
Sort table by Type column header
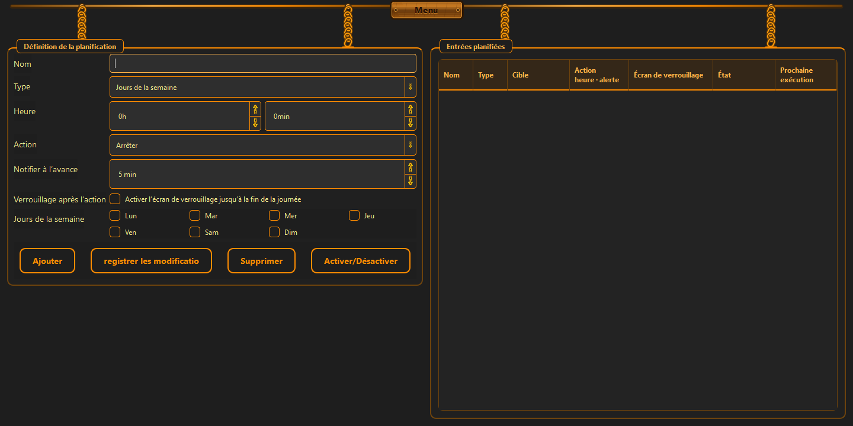pos(490,75)
